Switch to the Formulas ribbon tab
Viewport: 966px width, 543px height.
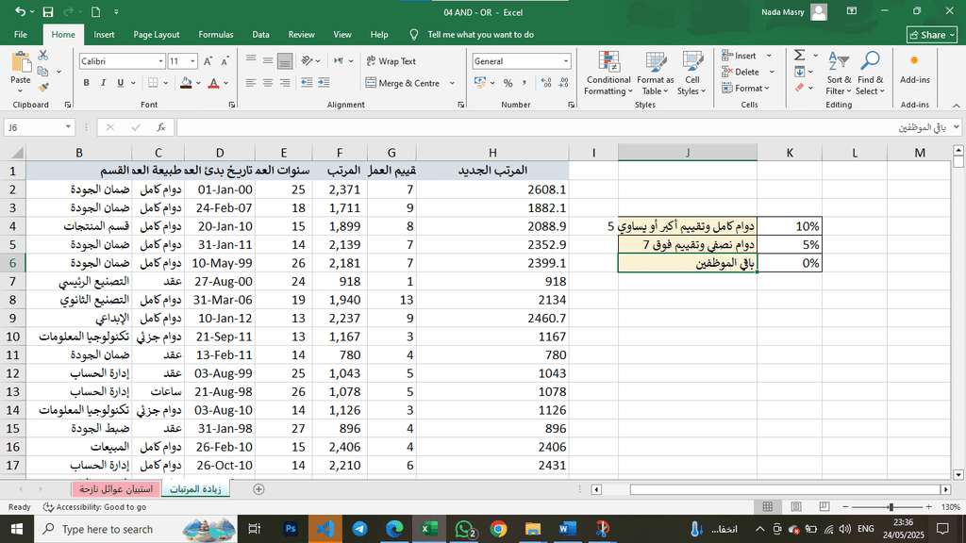[x=215, y=35]
